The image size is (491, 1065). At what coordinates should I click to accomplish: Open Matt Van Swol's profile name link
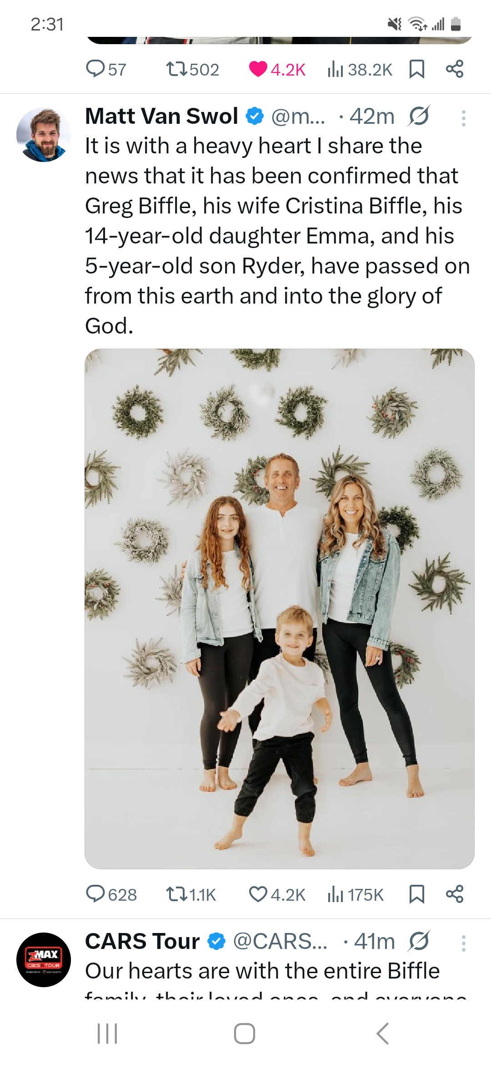161,116
